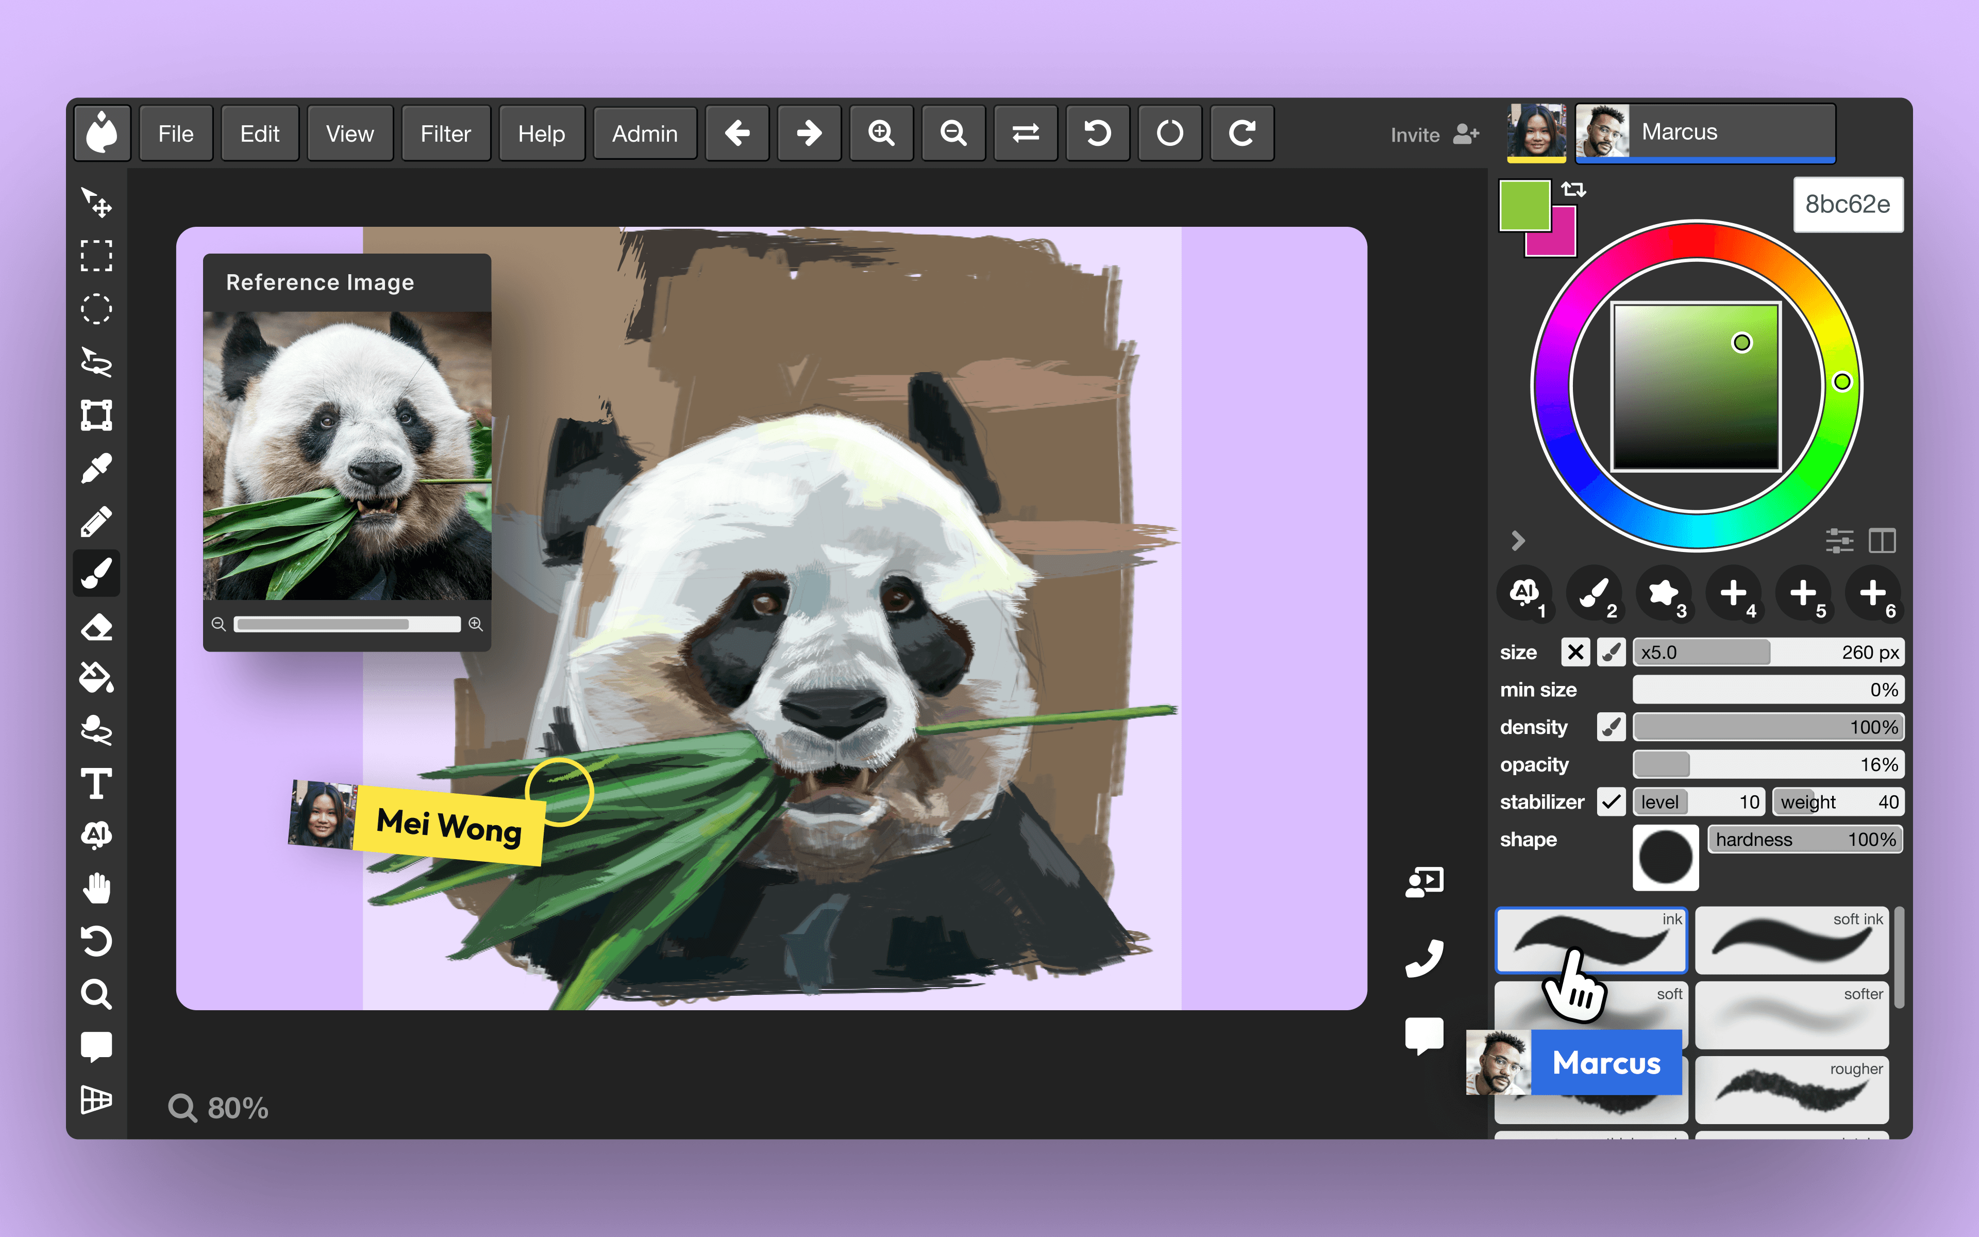Open the Filter menu
Screen dimensions: 1979x1237
446,133
